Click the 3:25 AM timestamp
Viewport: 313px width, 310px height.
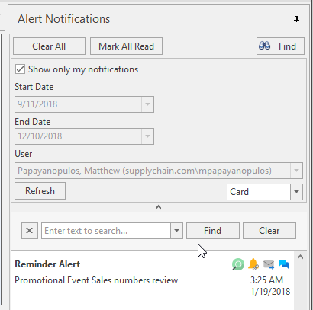coord(266,280)
